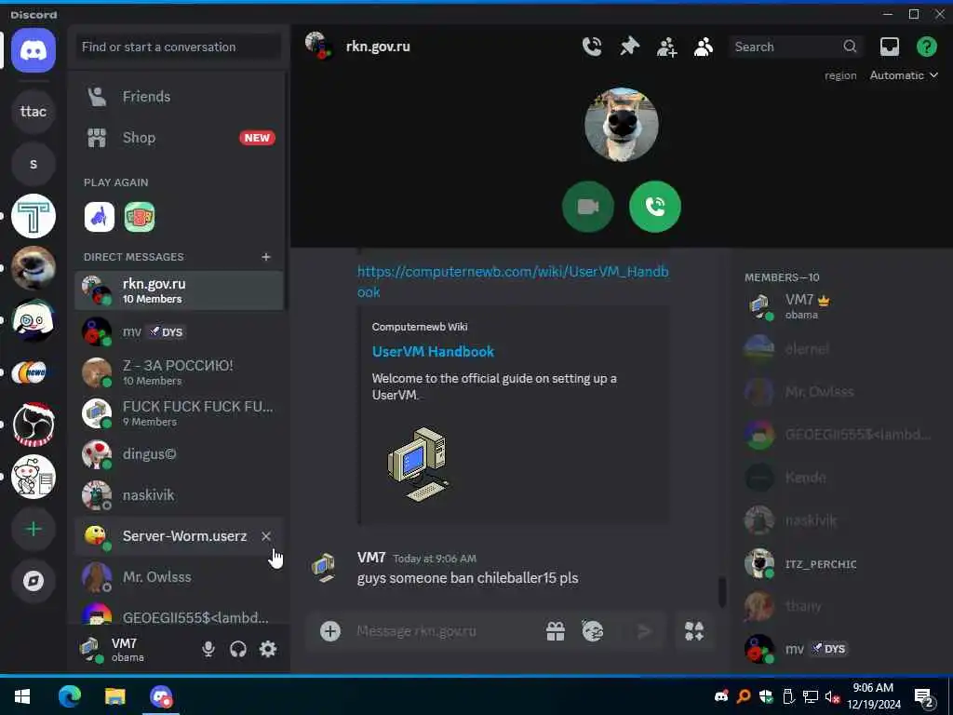Image resolution: width=953 pixels, height=715 pixels.
Task: Create a new DM with plus
Action: pos(265,257)
